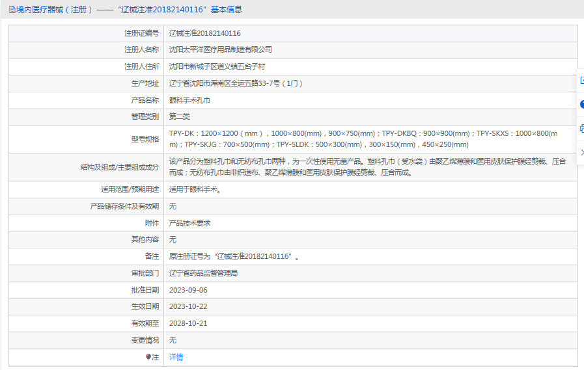Click the 第二类 management category value

coord(180,117)
